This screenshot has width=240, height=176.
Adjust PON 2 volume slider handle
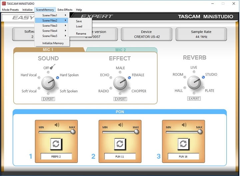[136, 132]
